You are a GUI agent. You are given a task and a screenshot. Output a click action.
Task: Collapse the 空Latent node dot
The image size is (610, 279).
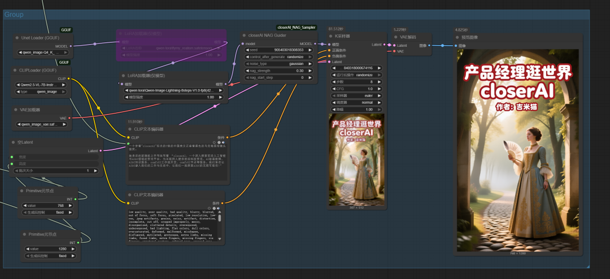click(x=14, y=143)
